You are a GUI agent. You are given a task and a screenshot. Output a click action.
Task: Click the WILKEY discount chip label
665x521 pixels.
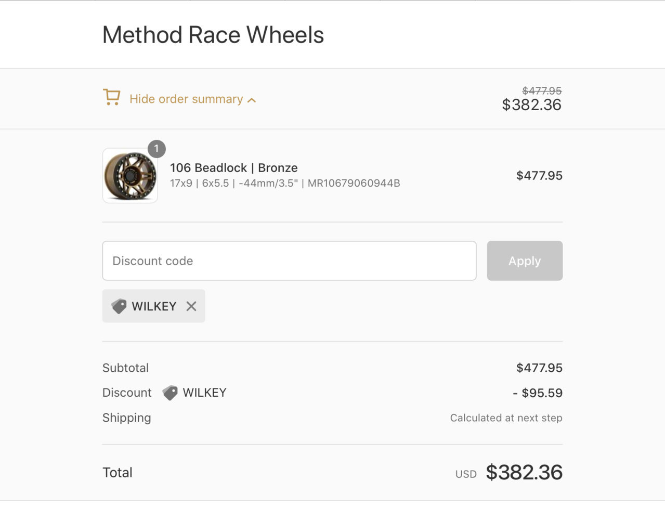154,306
